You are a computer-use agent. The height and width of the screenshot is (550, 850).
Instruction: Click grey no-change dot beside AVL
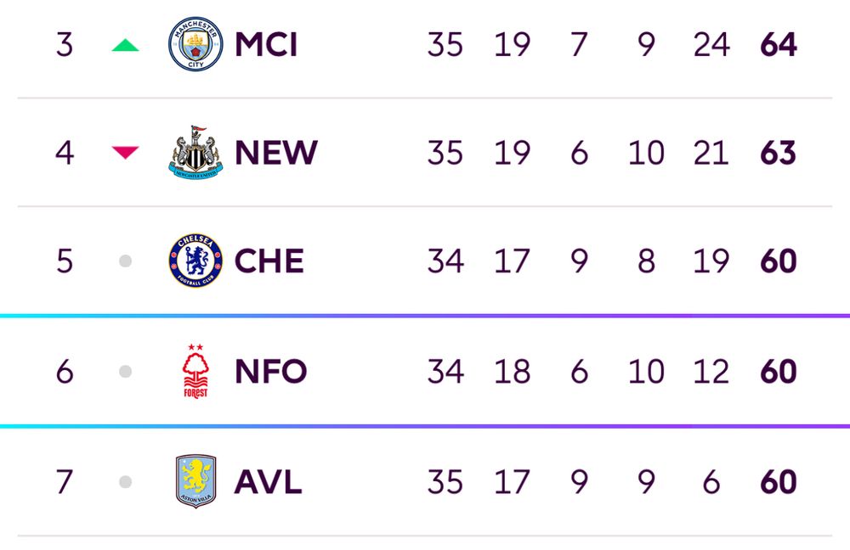pyautogui.click(x=125, y=482)
